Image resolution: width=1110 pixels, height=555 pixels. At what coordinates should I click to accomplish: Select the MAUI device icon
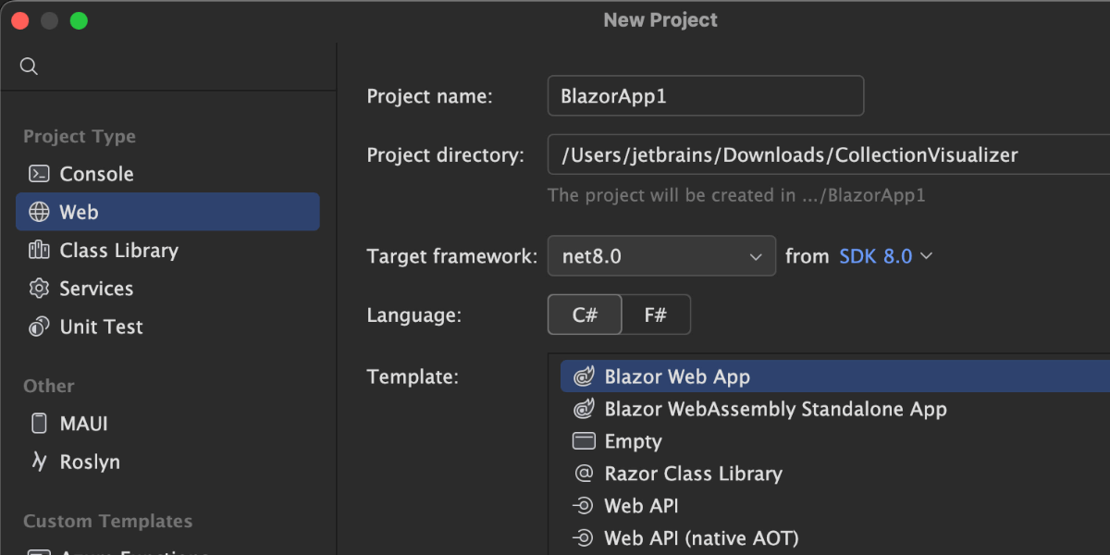pyautogui.click(x=39, y=424)
